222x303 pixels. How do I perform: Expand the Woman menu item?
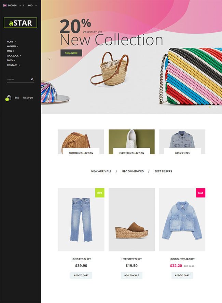(12, 46)
